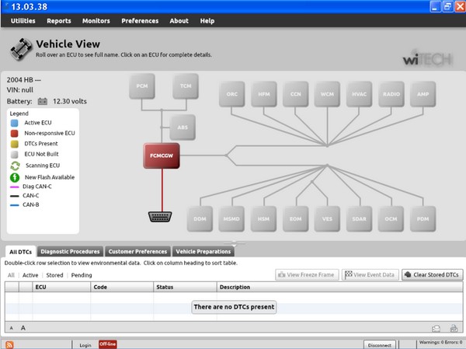Select the larger font size A
The width and height of the screenshot is (466, 349).
pos(24,328)
